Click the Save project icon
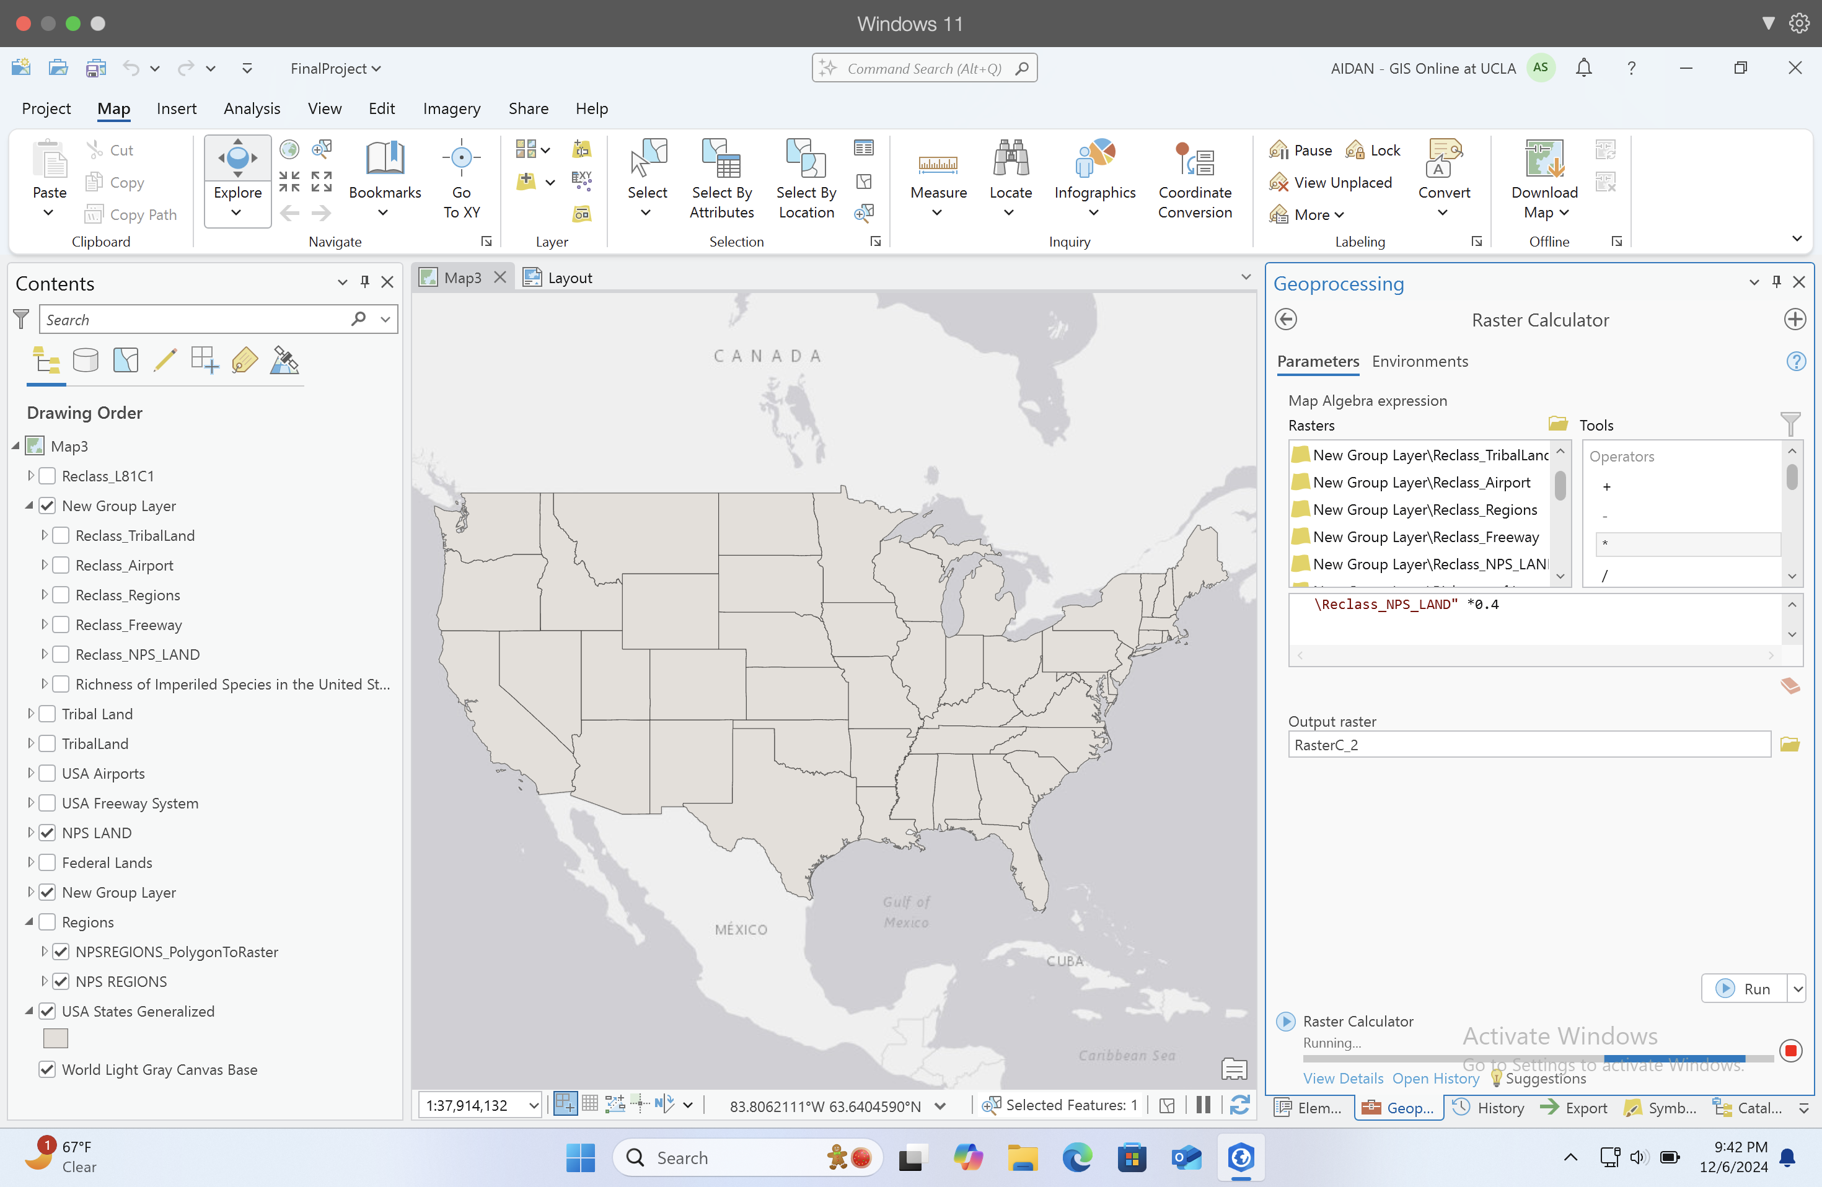This screenshot has height=1187, width=1822. point(95,68)
